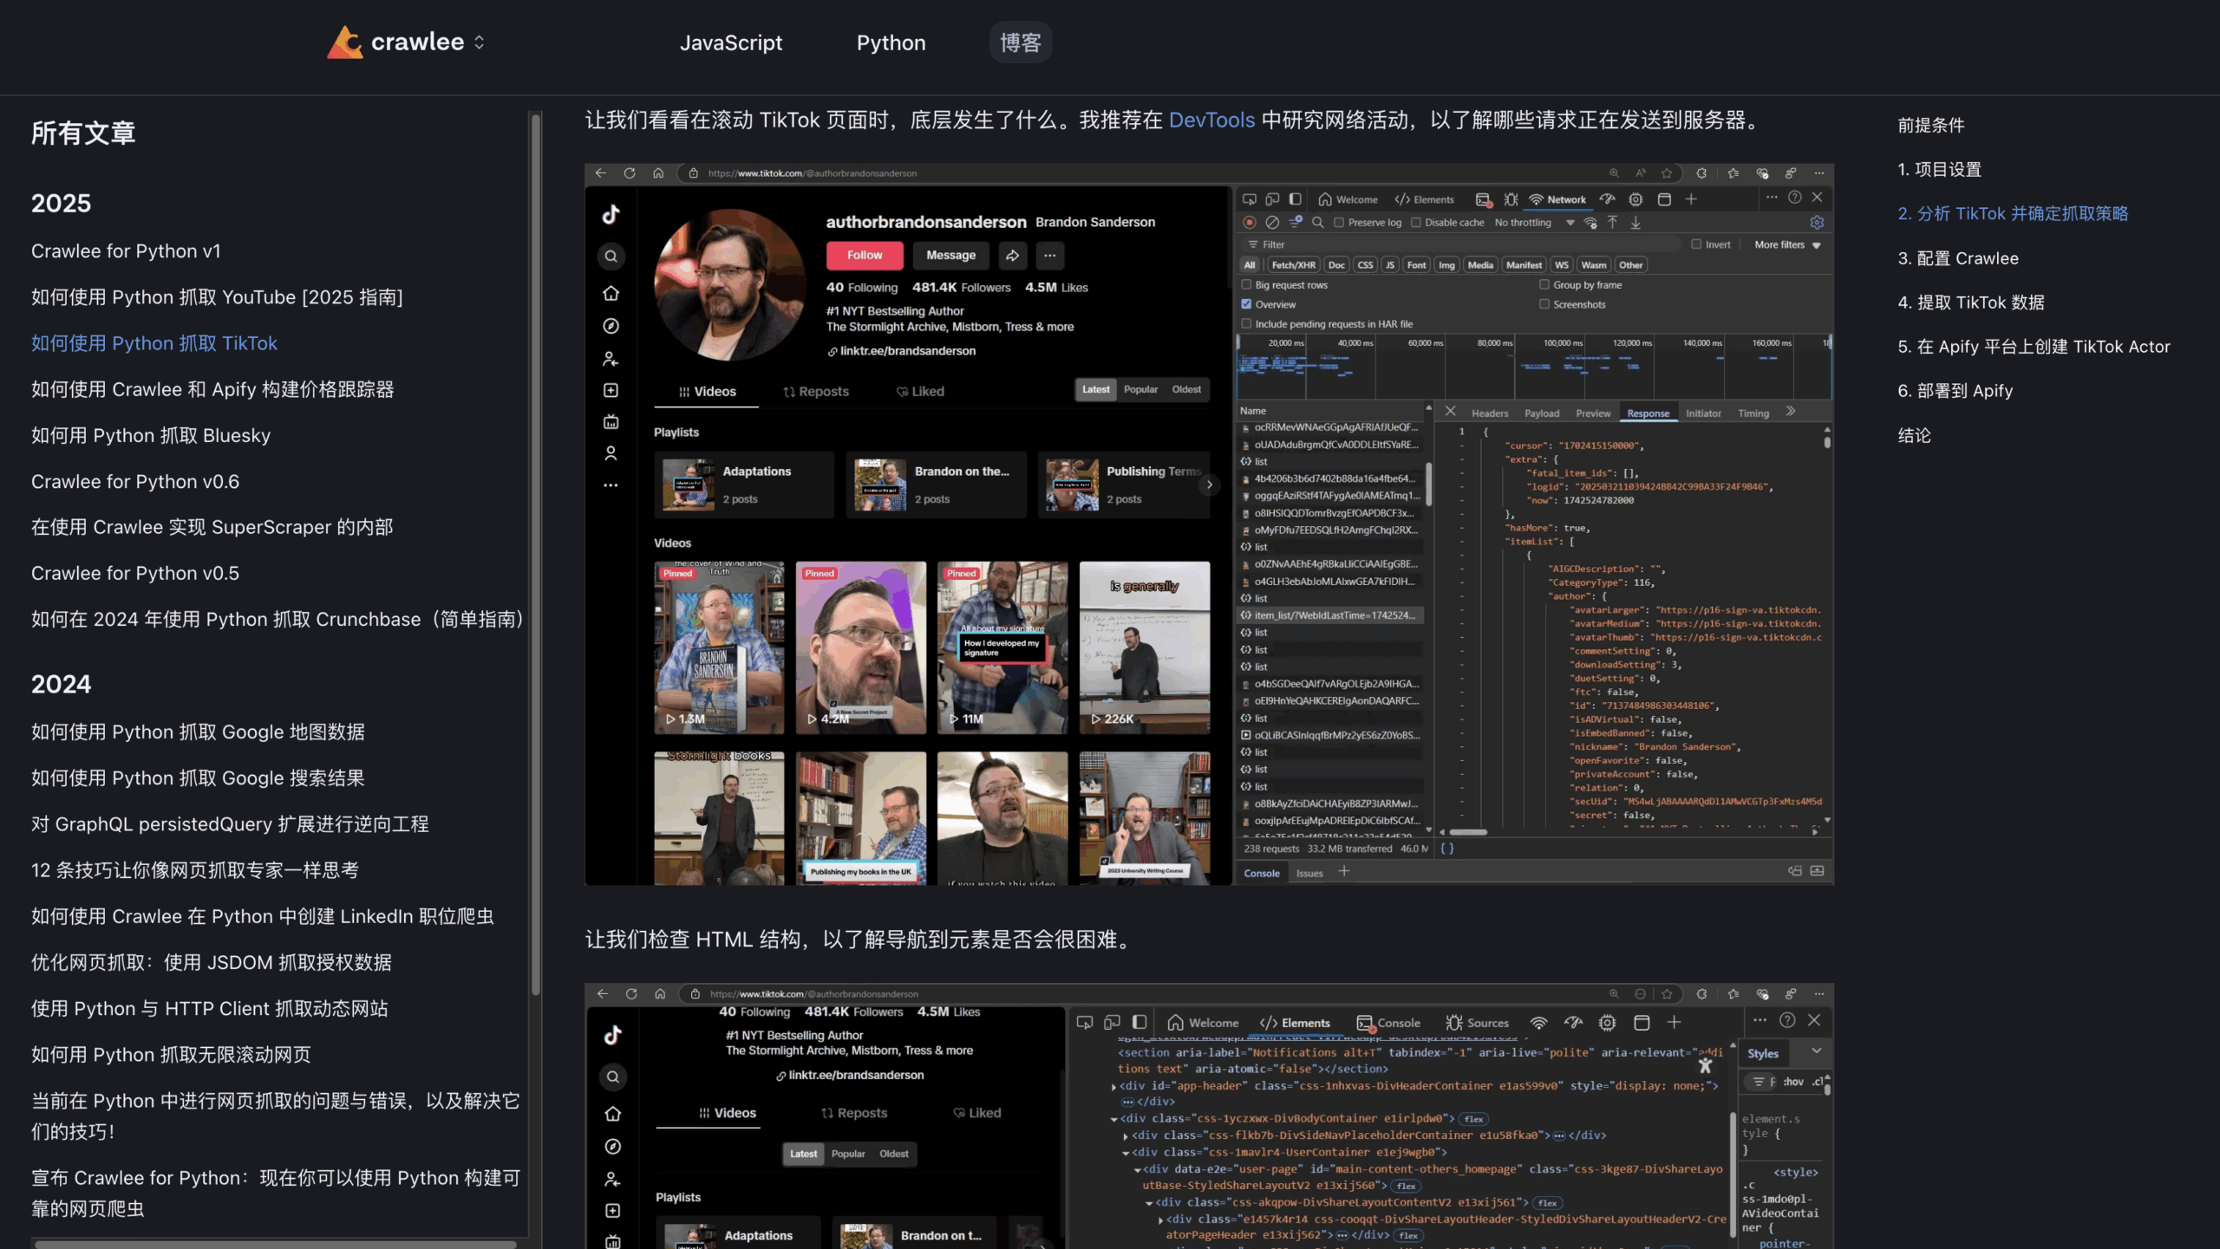Click the Follow button on the profile
This screenshot has height=1249, width=2220.
point(865,255)
